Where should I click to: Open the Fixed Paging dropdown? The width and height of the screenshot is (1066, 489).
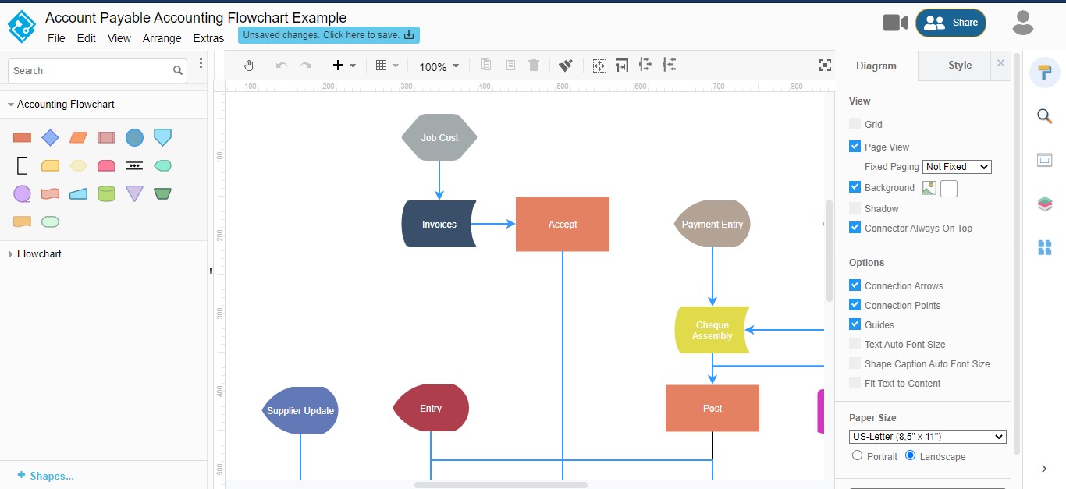(956, 166)
